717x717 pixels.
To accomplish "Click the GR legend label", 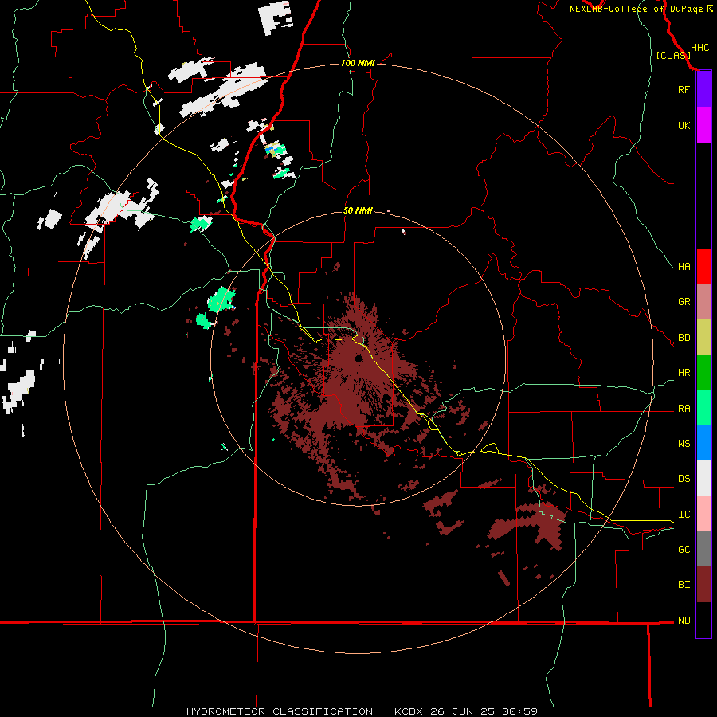I will pyautogui.click(x=684, y=302).
